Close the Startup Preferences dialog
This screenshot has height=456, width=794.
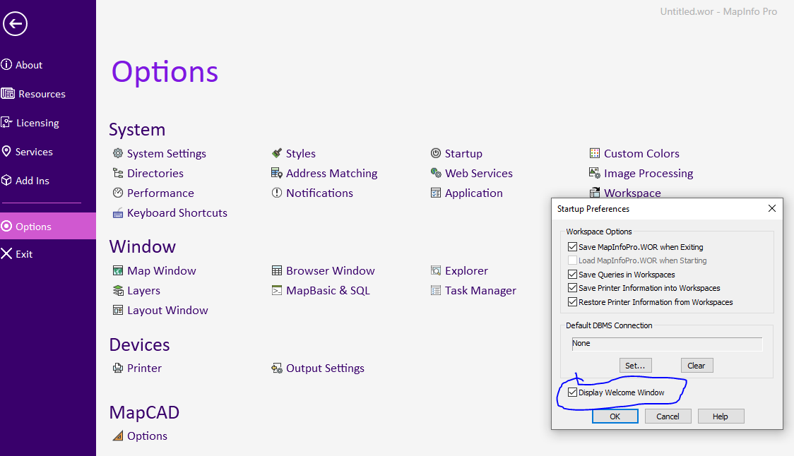coord(771,208)
